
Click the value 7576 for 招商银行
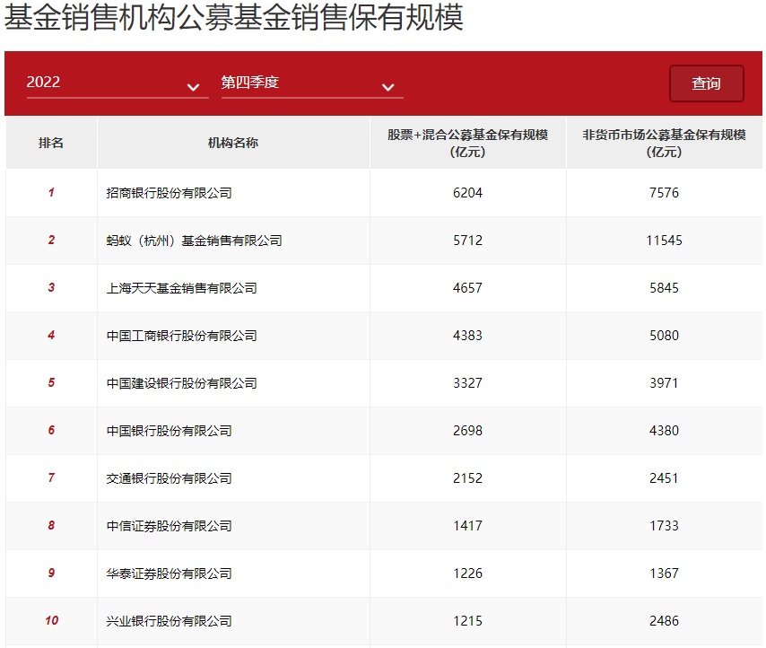(x=664, y=193)
